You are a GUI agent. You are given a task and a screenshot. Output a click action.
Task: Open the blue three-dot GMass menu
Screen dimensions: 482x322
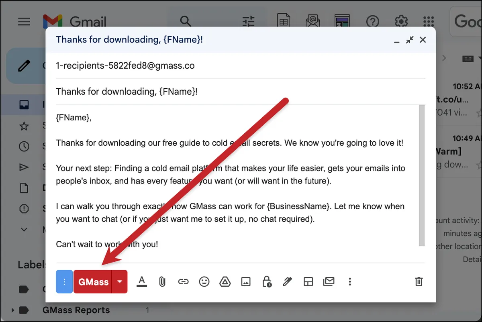64,281
